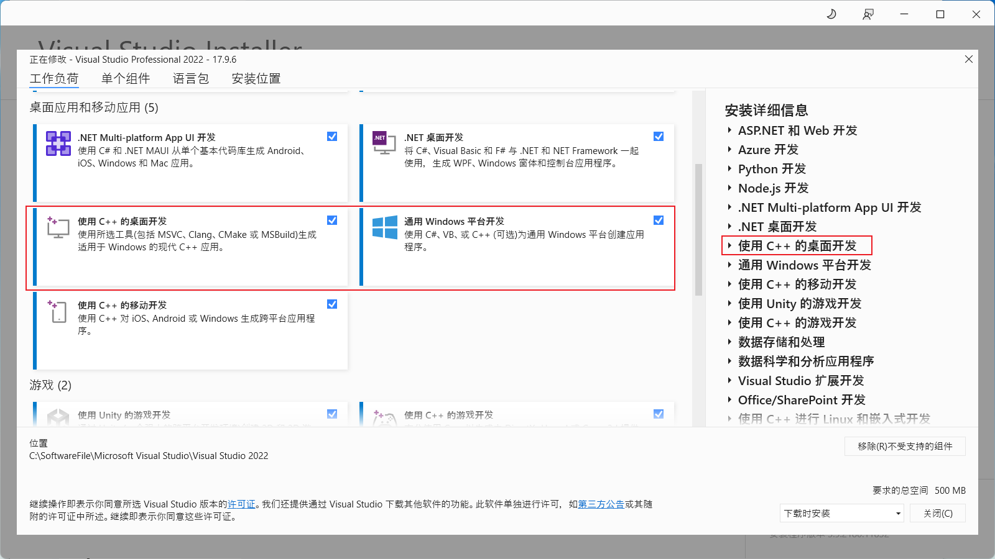The width and height of the screenshot is (995, 559).
Task: Expand 使用 C++ 的桌面开发 details
Action: coord(729,246)
